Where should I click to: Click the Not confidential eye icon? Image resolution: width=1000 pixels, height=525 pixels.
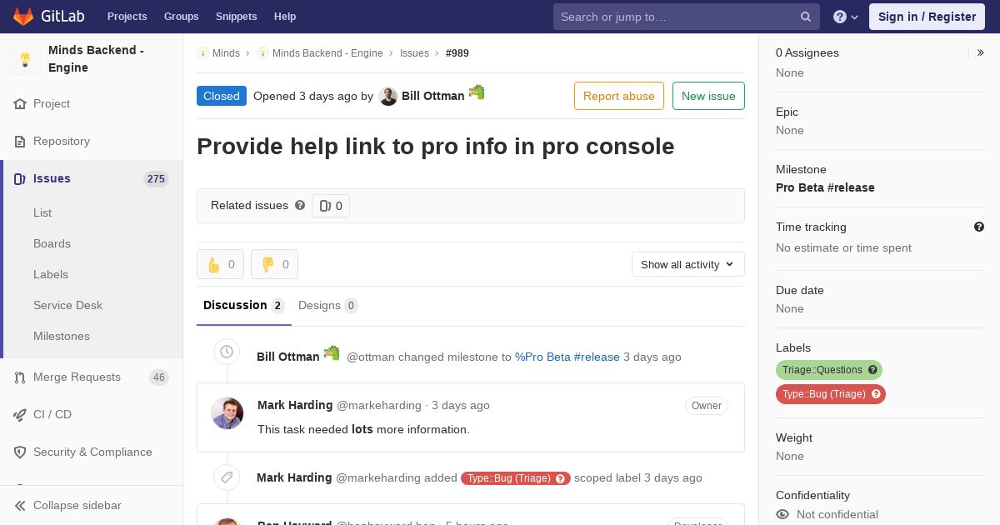[782, 515]
